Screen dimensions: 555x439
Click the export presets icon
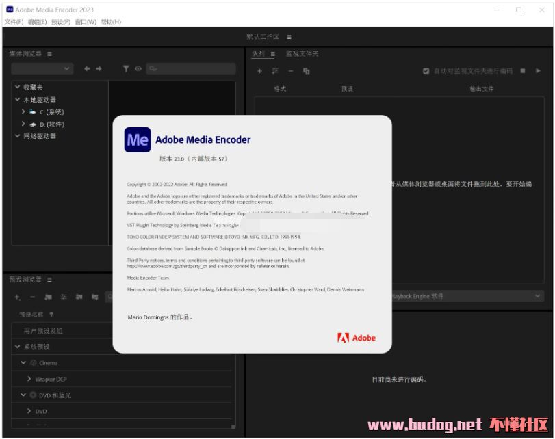point(95,297)
